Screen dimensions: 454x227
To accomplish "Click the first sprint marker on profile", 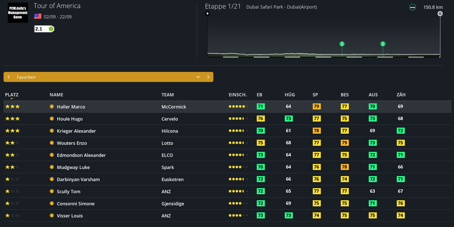I will [x=342, y=44].
